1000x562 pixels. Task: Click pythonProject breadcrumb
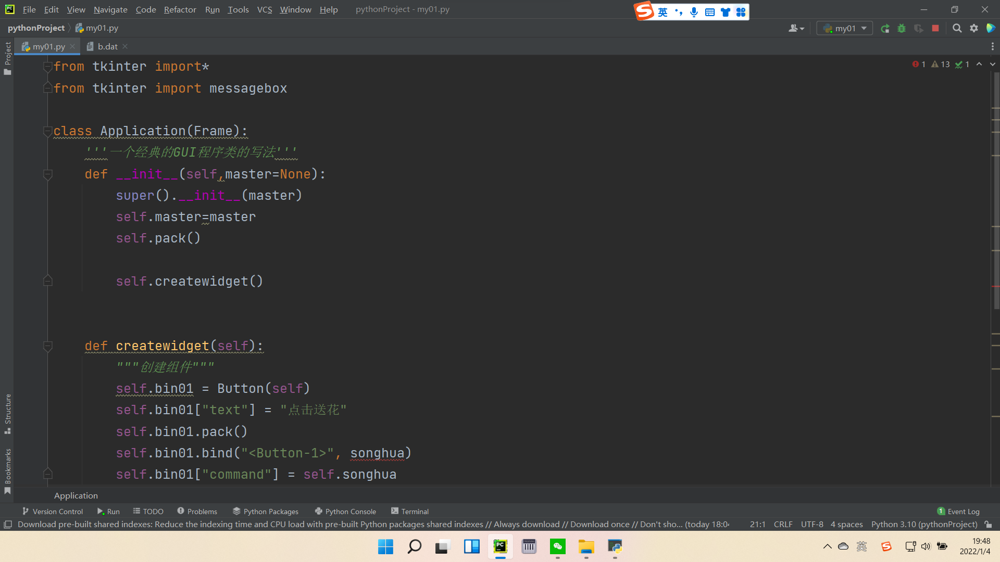point(36,28)
